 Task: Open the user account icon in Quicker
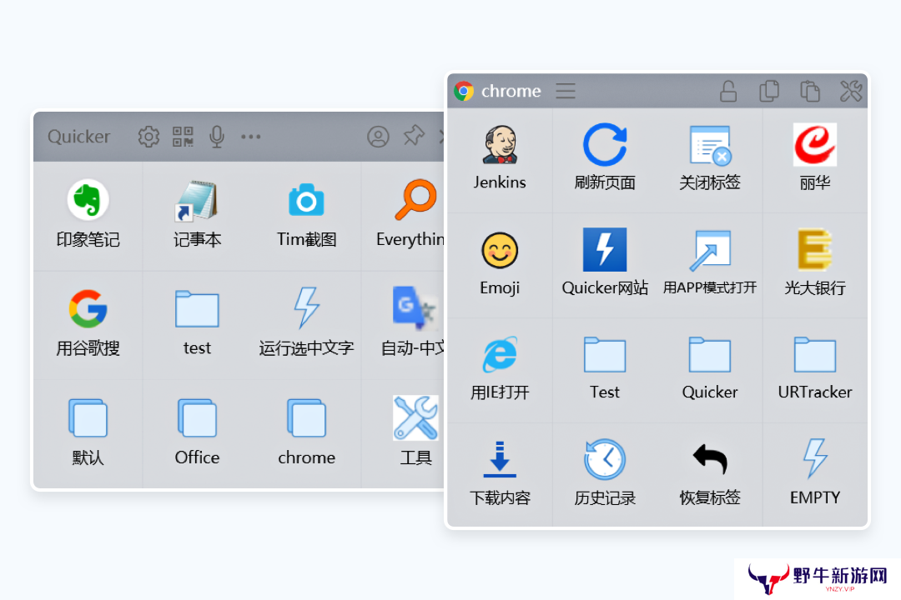378,137
